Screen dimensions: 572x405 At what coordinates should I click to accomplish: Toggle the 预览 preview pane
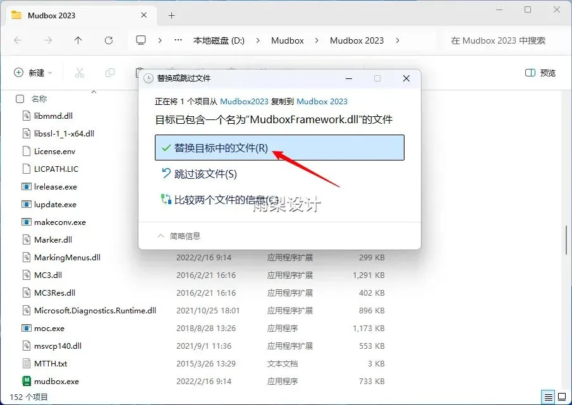coord(540,73)
